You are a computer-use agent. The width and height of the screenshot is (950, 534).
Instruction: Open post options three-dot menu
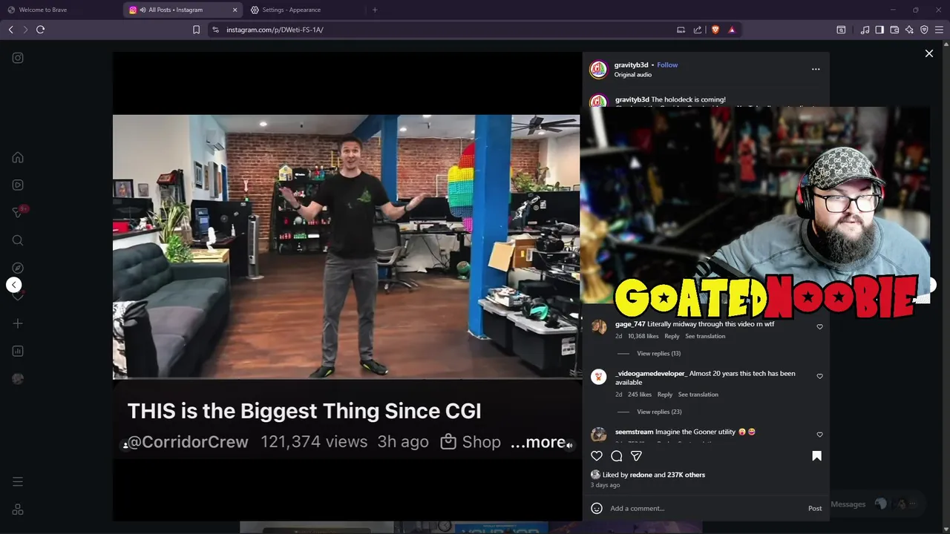(x=816, y=69)
